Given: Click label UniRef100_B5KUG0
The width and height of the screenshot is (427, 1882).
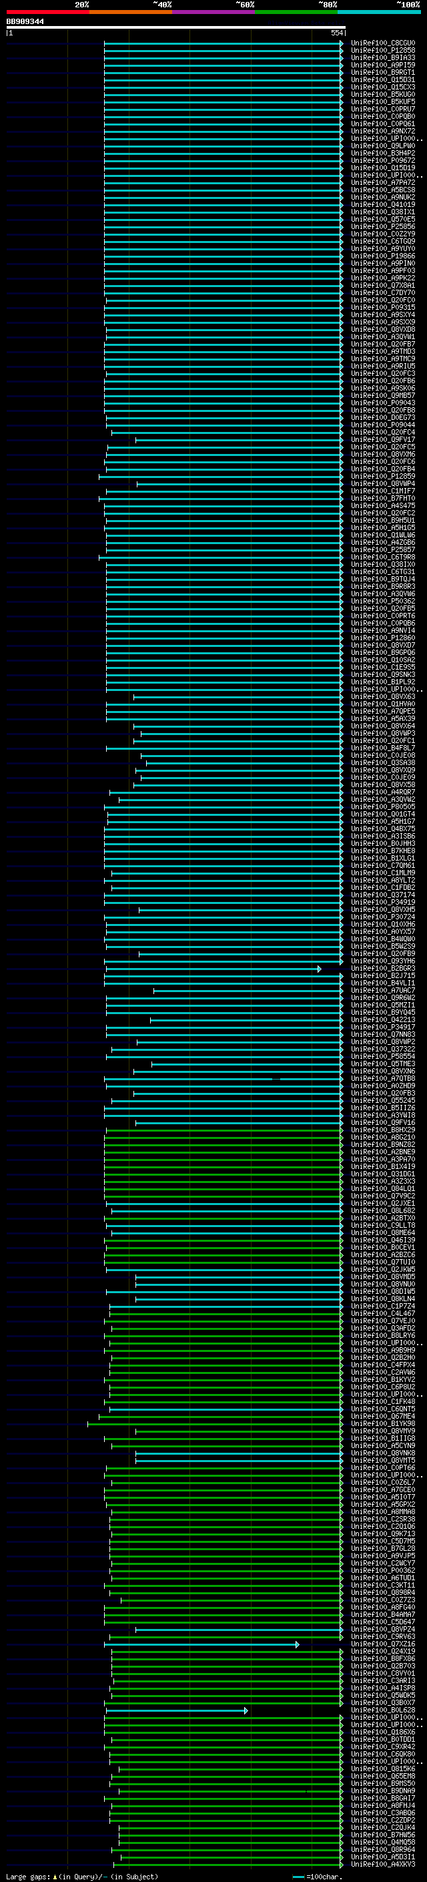Looking at the screenshot, I should pyautogui.click(x=382, y=94).
